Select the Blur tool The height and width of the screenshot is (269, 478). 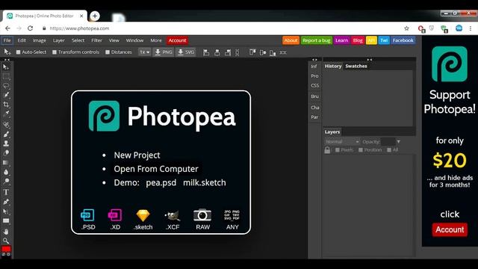click(x=6, y=172)
